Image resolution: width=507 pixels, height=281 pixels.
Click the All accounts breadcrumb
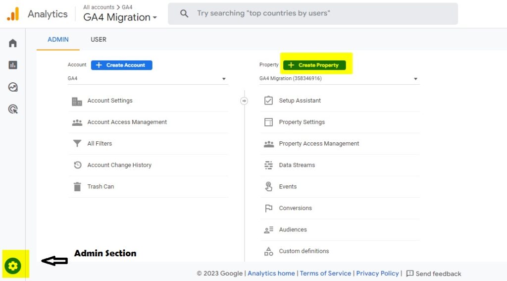[99, 7]
